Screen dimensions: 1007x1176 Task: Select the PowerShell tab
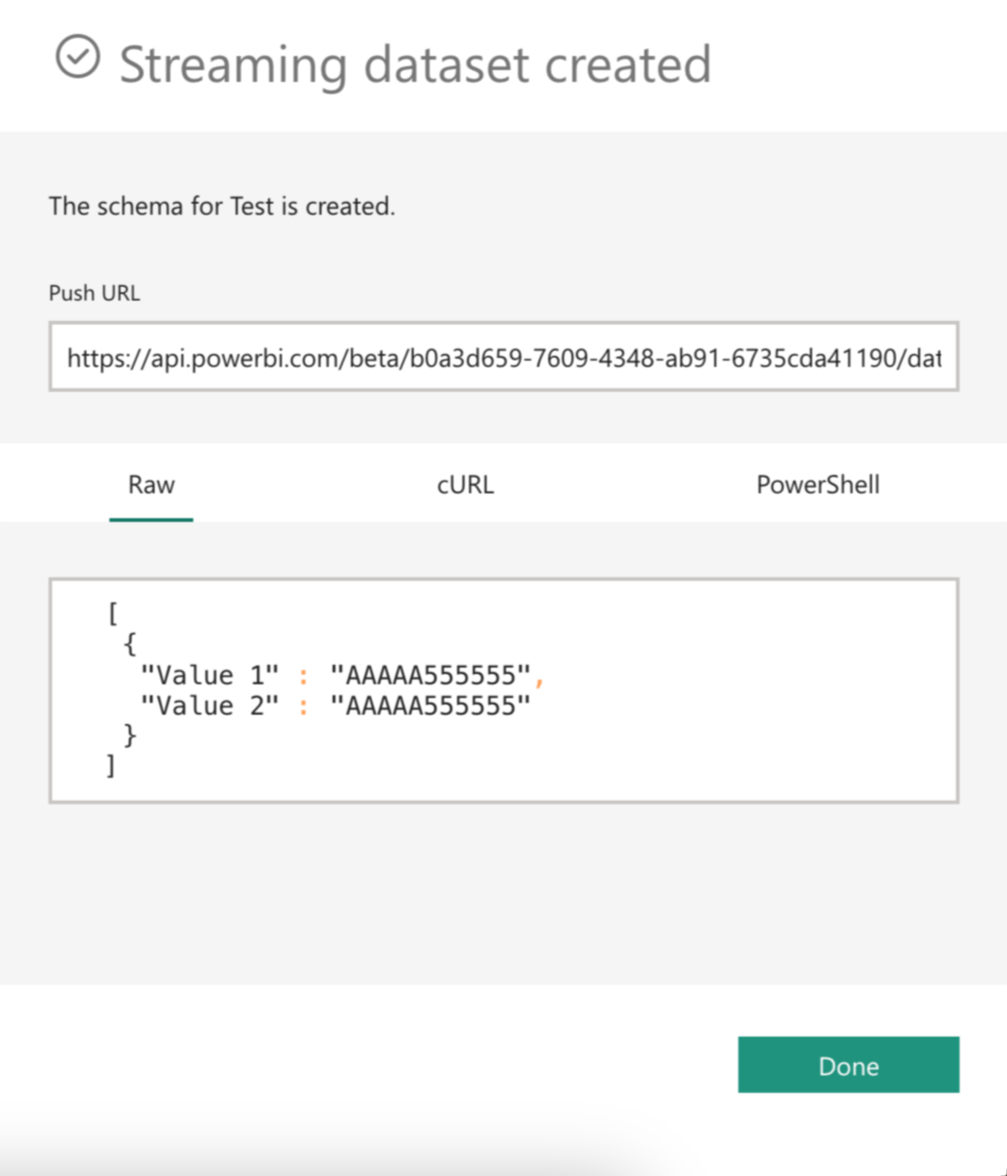(817, 485)
